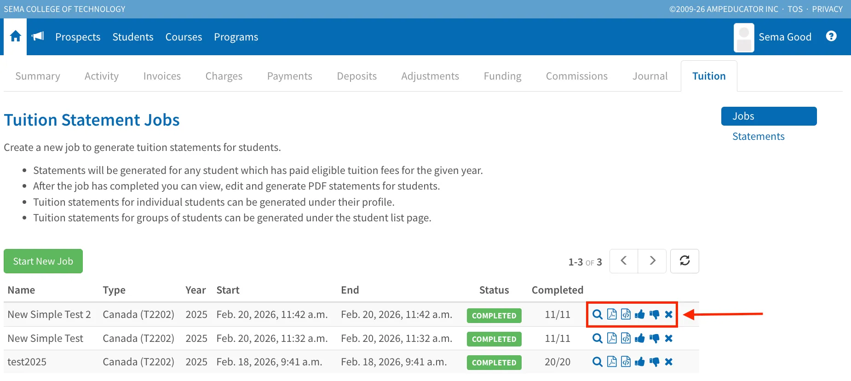Image resolution: width=851 pixels, height=381 pixels.
Task: Select Jobs in the side menu
Action: [x=769, y=116]
